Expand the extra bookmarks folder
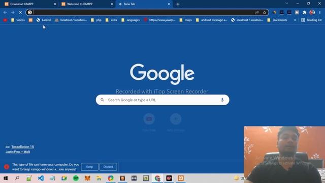 click(x=111, y=20)
